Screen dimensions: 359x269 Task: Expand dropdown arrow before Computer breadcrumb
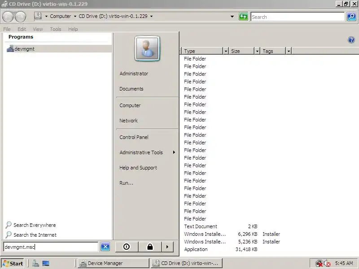46,16
